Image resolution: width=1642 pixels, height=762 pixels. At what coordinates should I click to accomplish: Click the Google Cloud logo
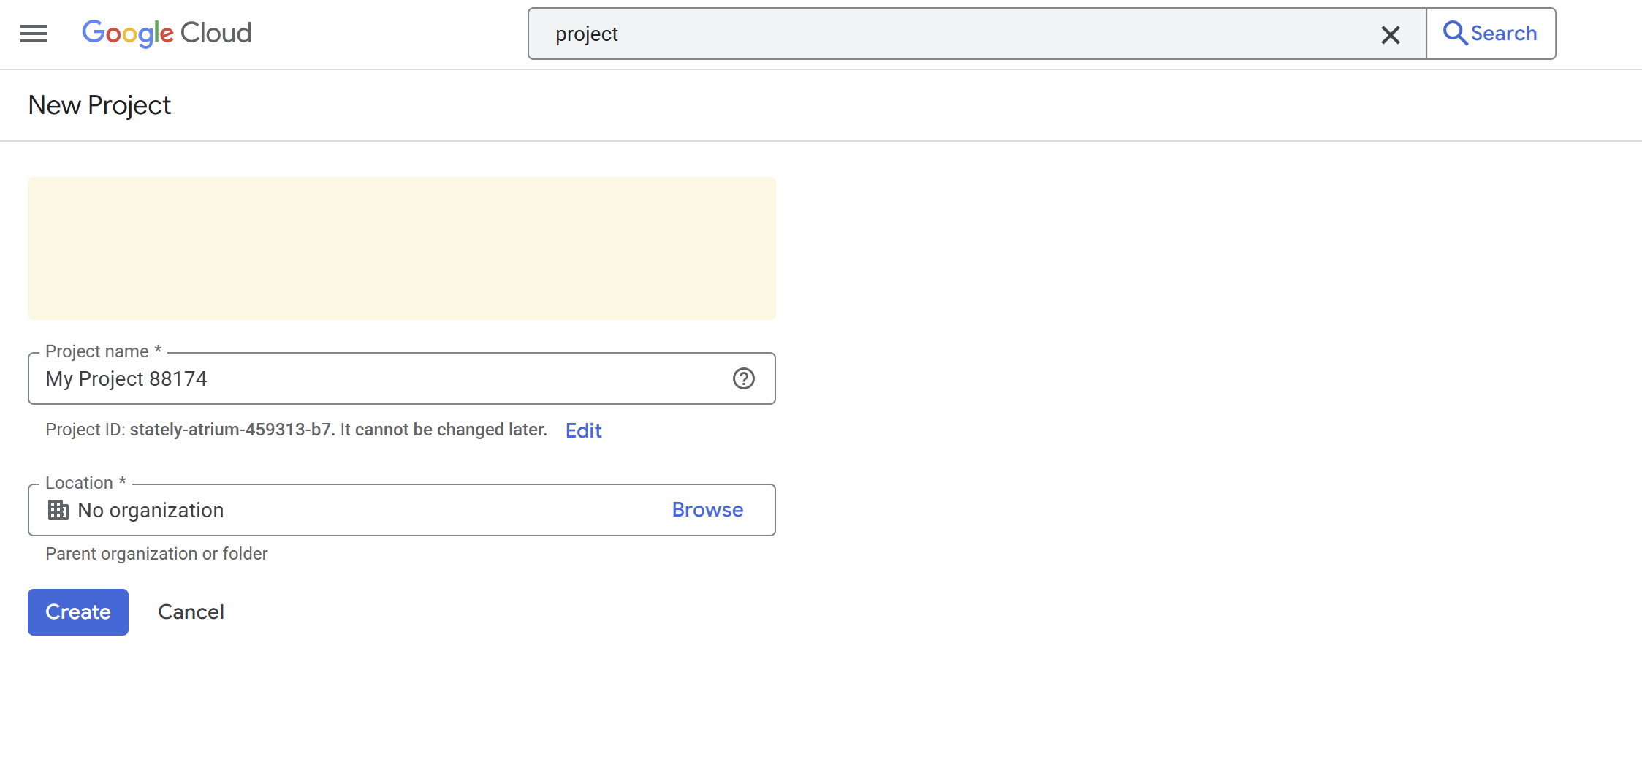pos(167,34)
